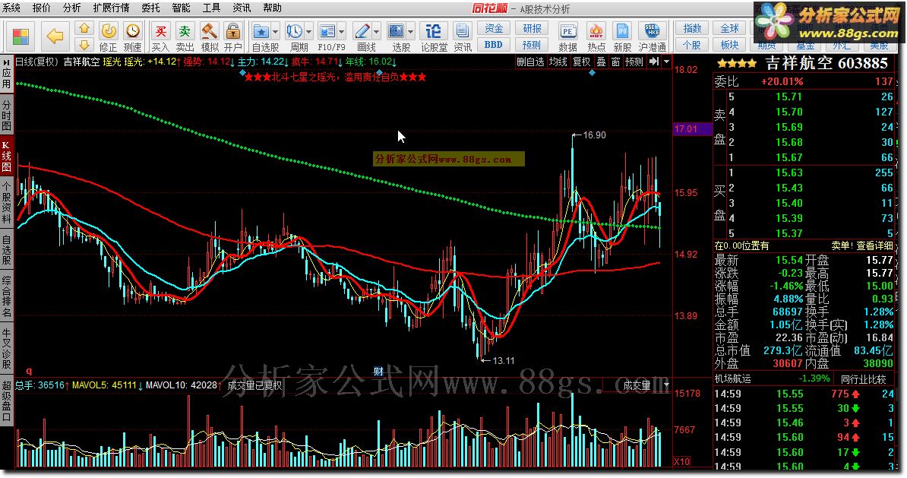Click the 同行业比较 link
This screenshot has height=478, width=907.
864,379
